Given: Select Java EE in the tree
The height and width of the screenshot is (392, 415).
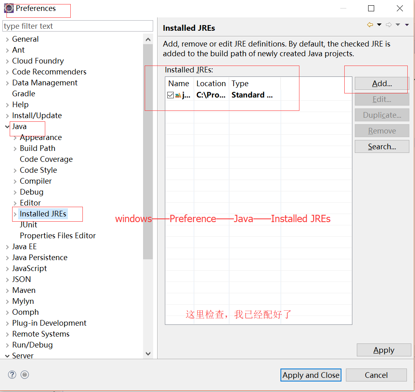Looking at the screenshot, I should 24,246.
